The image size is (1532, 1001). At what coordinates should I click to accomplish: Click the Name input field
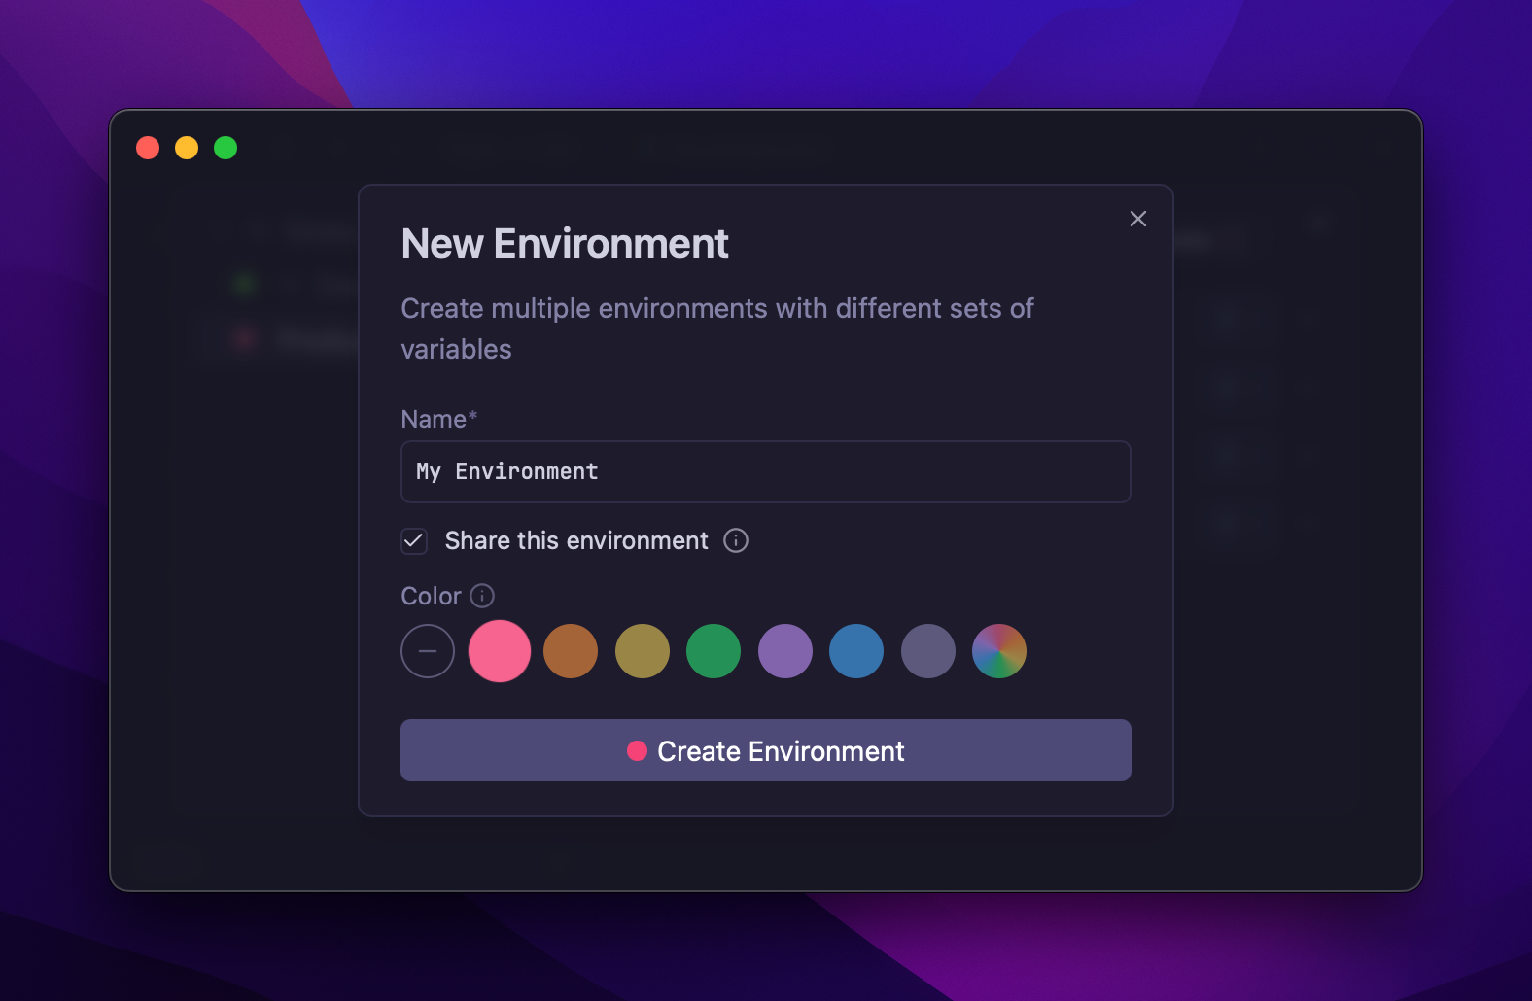click(765, 471)
